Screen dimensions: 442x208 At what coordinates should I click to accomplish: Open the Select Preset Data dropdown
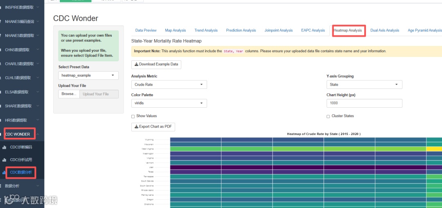(x=88, y=75)
